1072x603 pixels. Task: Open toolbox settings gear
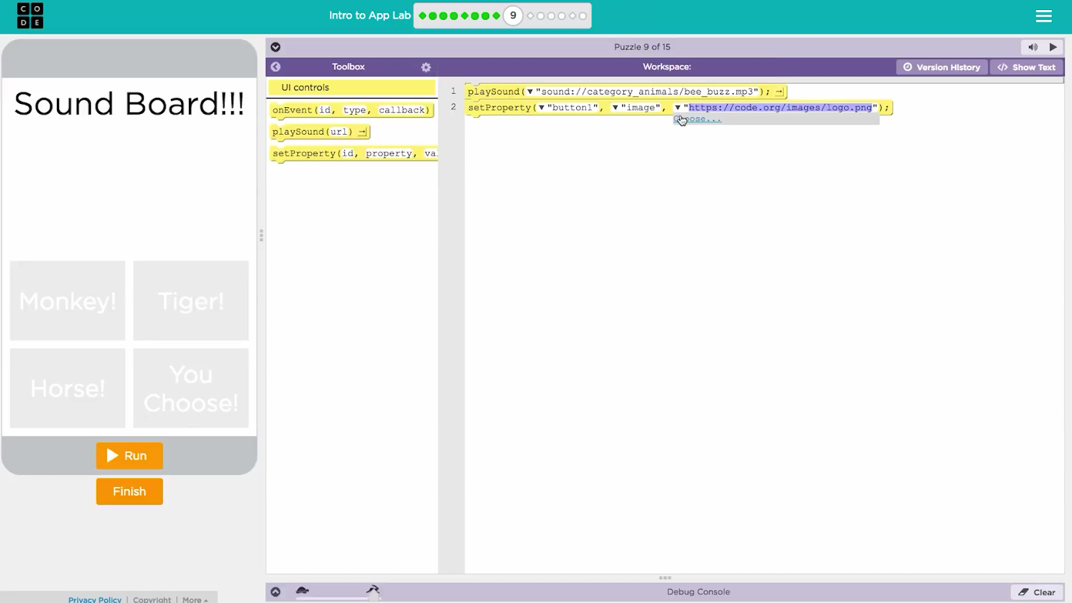point(426,67)
